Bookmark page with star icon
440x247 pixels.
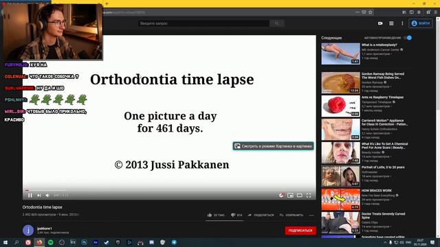pyautogui.click(x=370, y=12)
